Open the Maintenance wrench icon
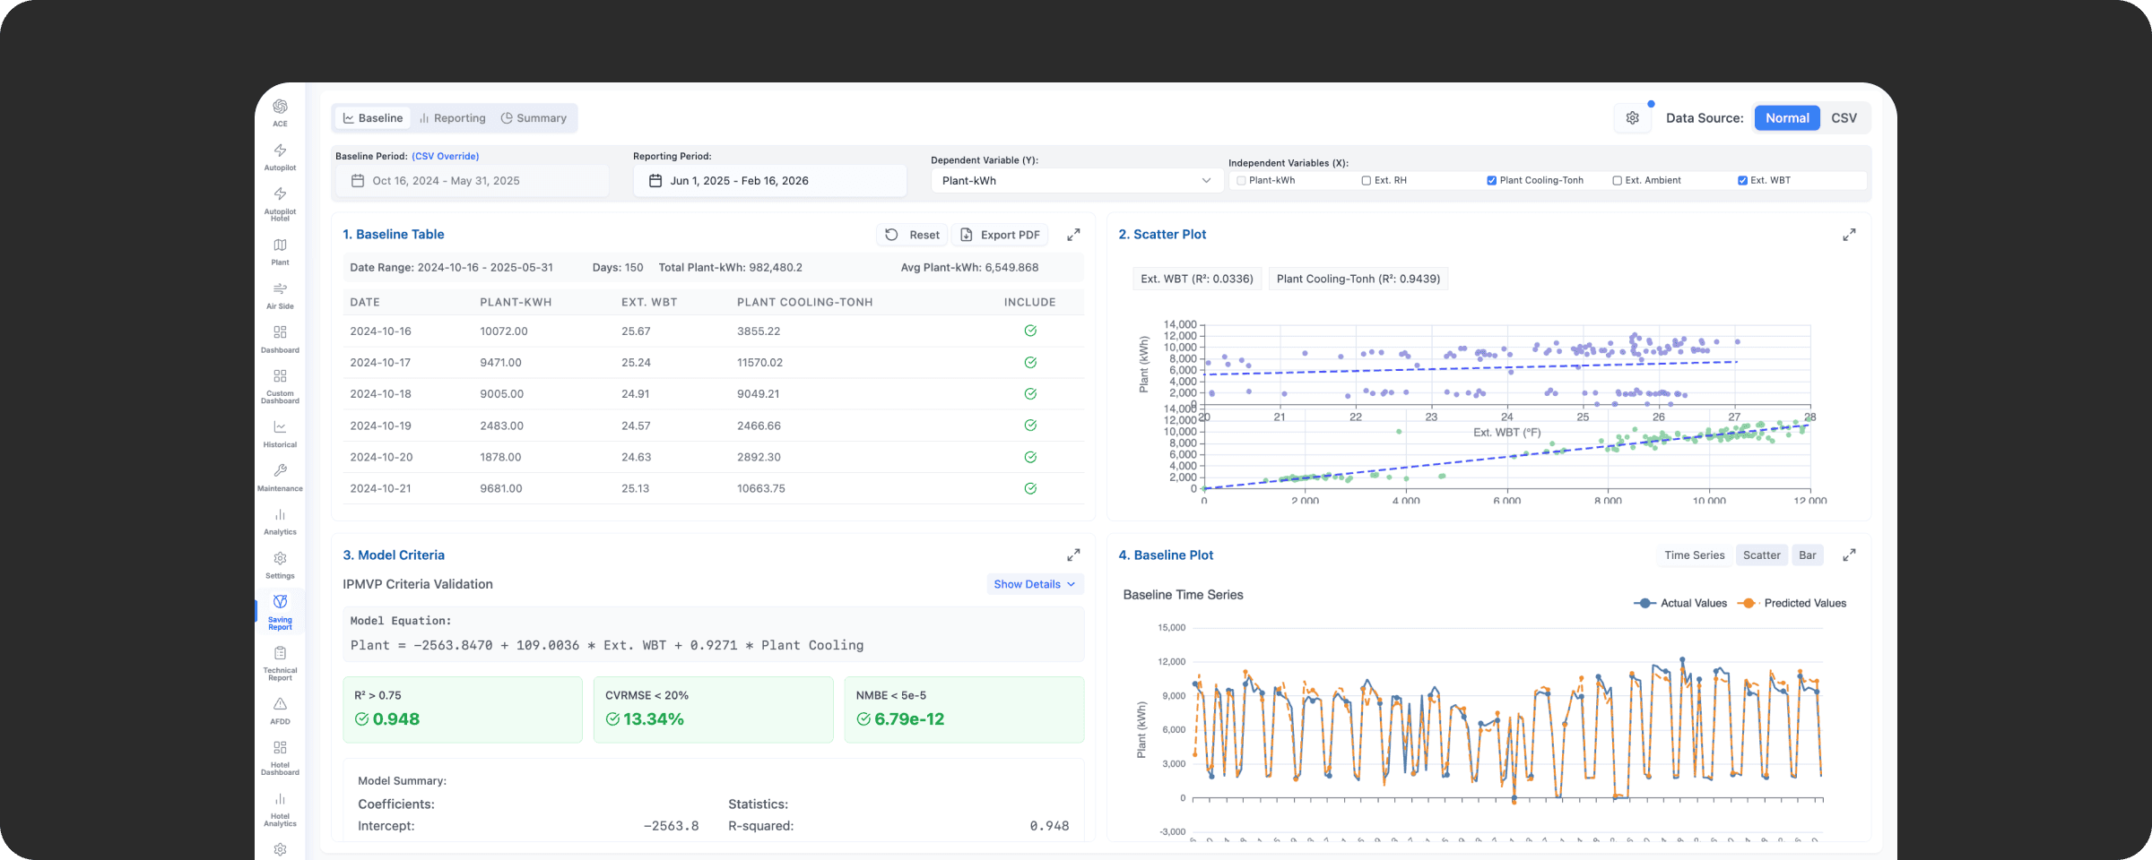2152x860 pixels. 280,472
